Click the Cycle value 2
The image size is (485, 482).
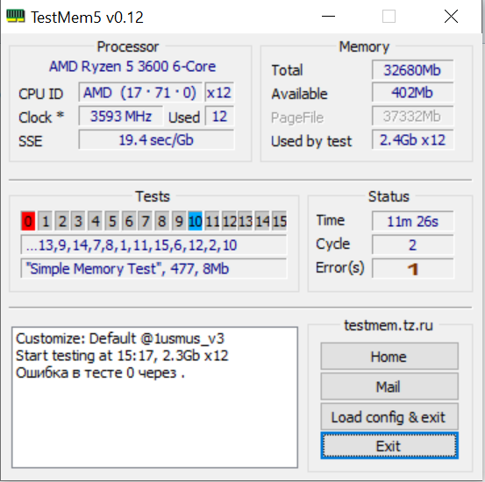click(412, 245)
